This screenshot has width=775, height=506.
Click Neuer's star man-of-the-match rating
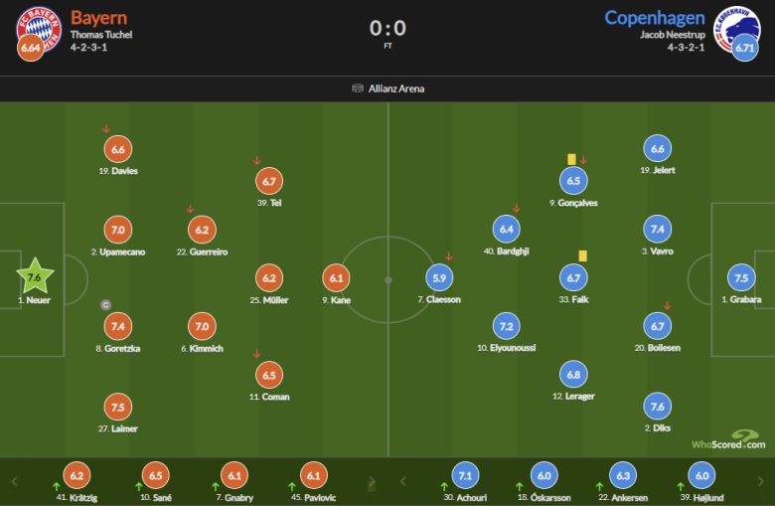[35, 275]
